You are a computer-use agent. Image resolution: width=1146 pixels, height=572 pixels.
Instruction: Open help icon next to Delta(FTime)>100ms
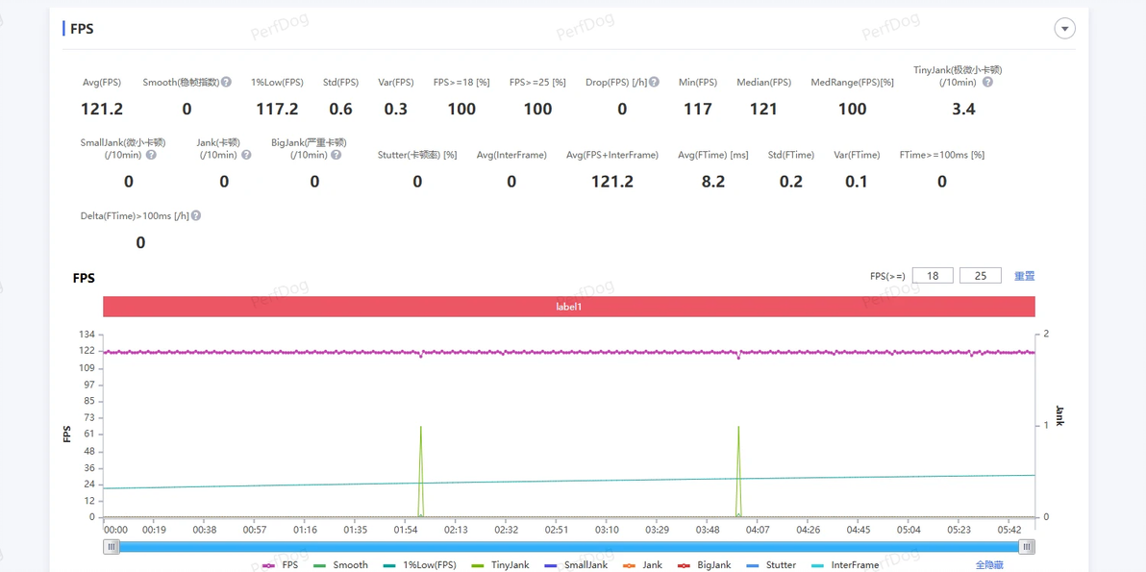pos(196,215)
